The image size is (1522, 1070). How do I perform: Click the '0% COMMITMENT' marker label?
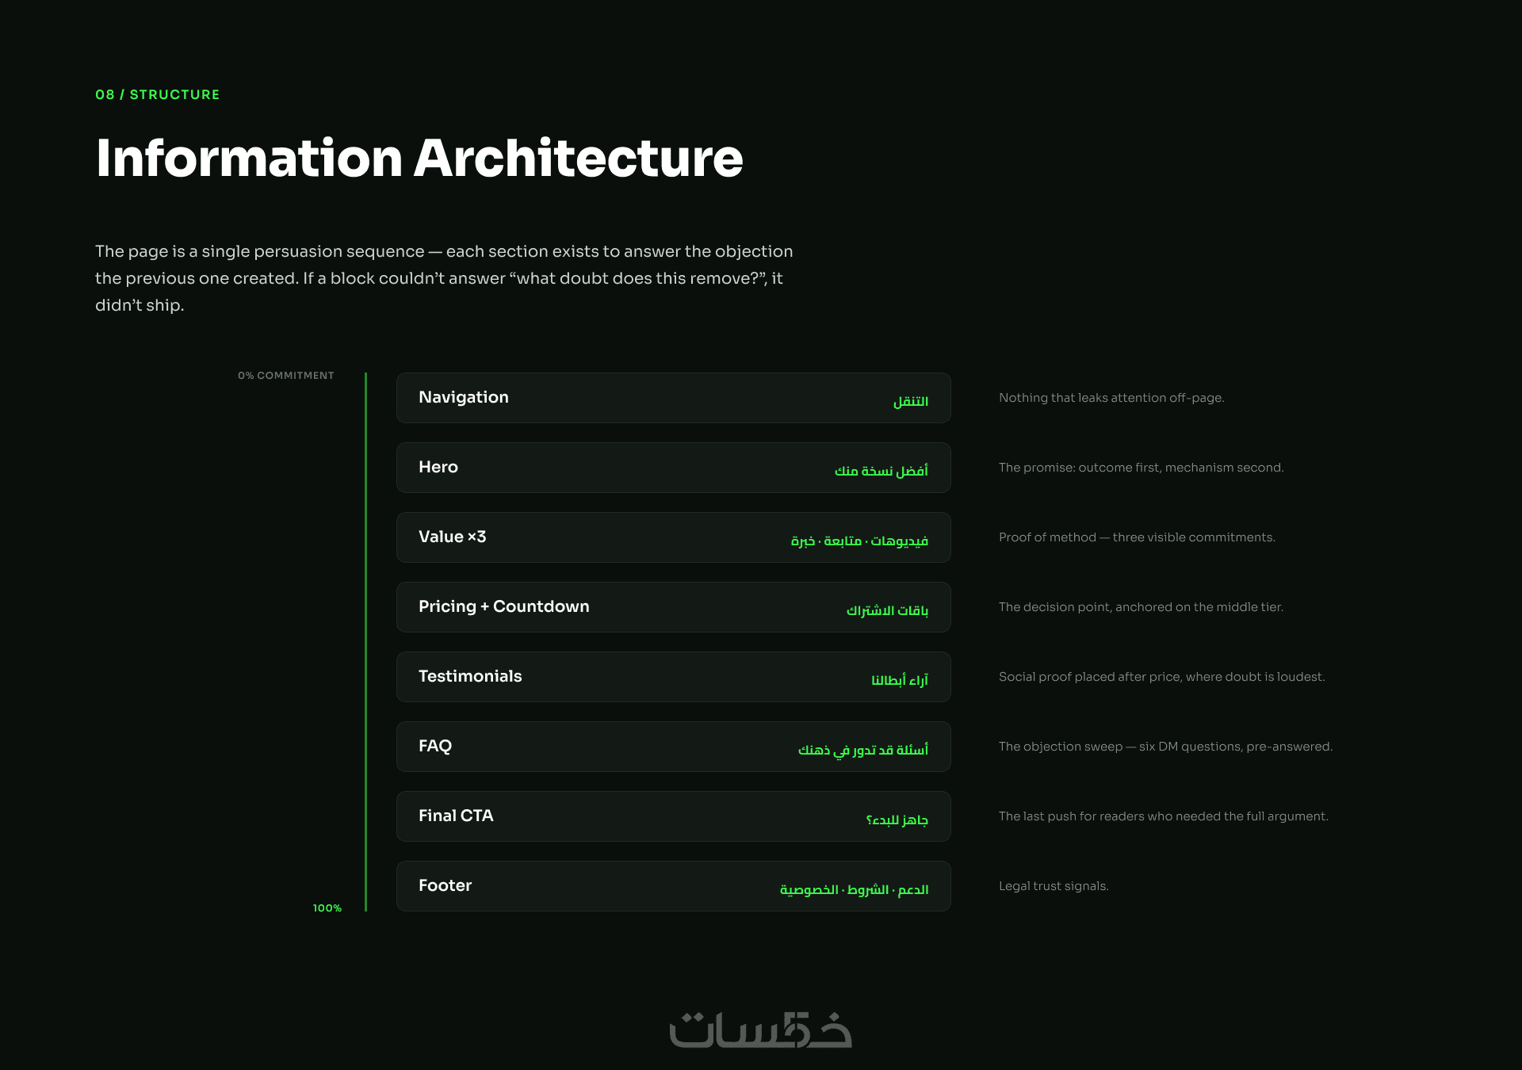pyautogui.click(x=286, y=376)
